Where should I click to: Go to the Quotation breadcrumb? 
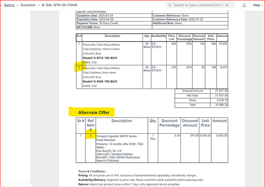coord(31,5)
